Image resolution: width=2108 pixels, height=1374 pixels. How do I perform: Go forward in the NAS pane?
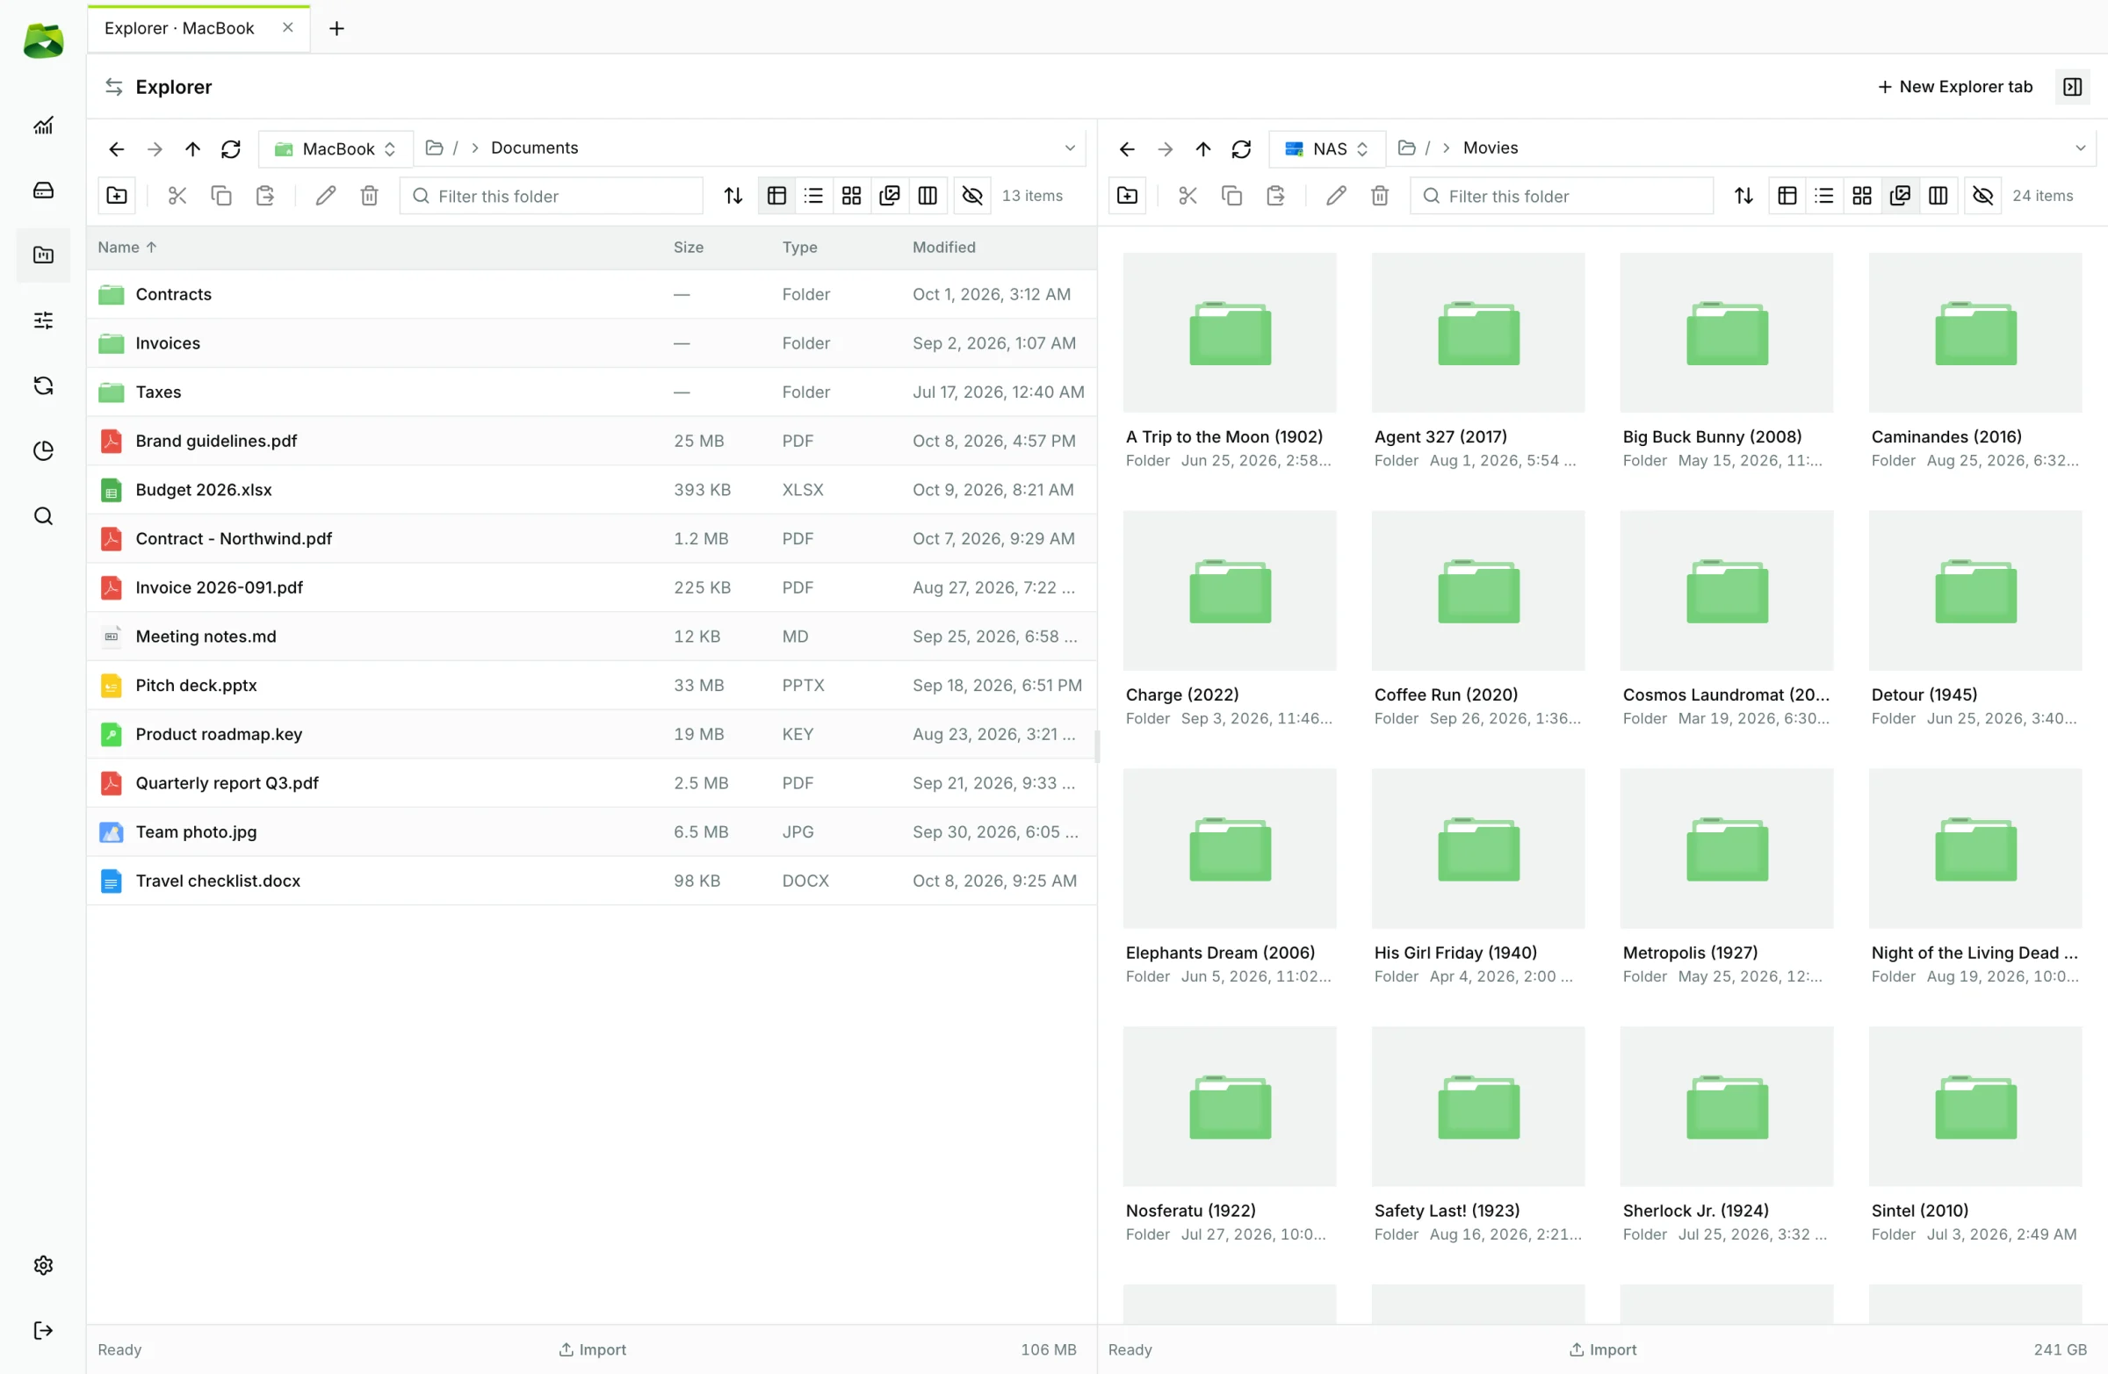tap(1165, 148)
